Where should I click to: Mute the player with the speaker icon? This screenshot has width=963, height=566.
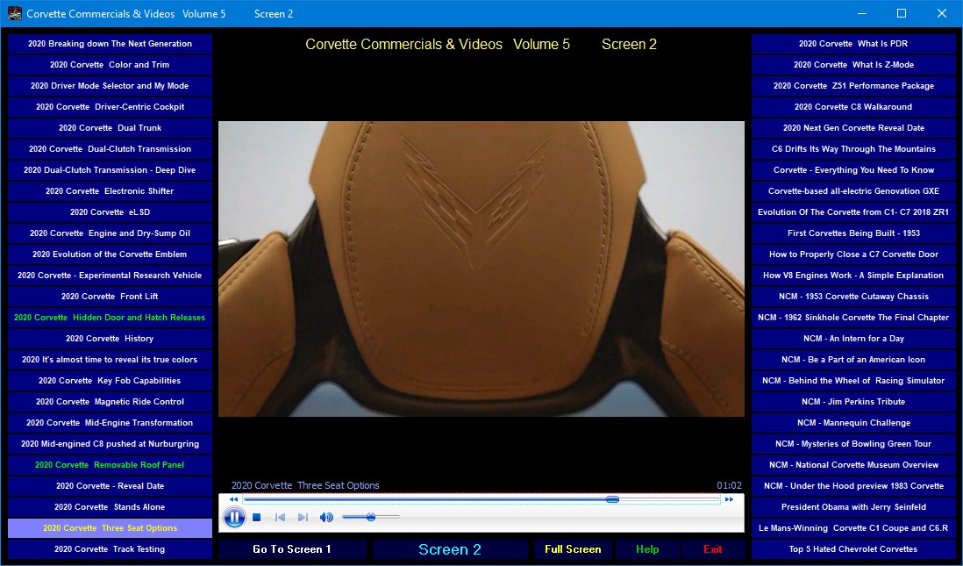click(326, 518)
